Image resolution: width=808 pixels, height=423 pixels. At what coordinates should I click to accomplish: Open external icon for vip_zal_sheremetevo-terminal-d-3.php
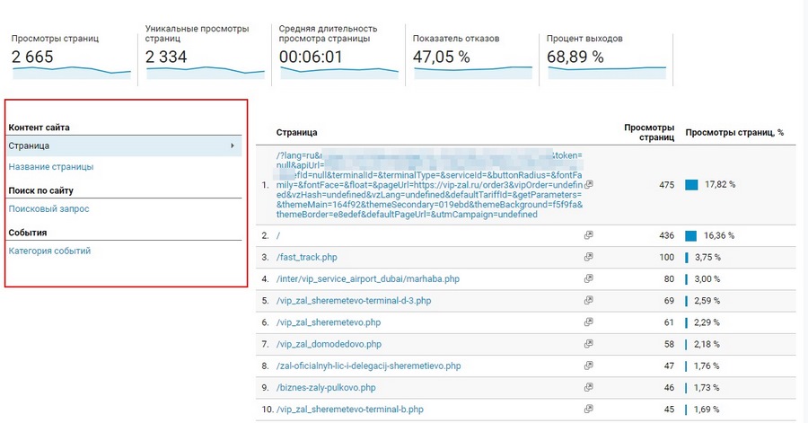click(588, 300)
